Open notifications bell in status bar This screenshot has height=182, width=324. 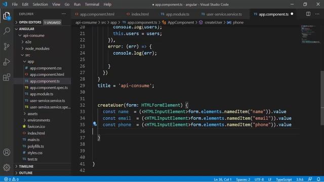point(318,179)
